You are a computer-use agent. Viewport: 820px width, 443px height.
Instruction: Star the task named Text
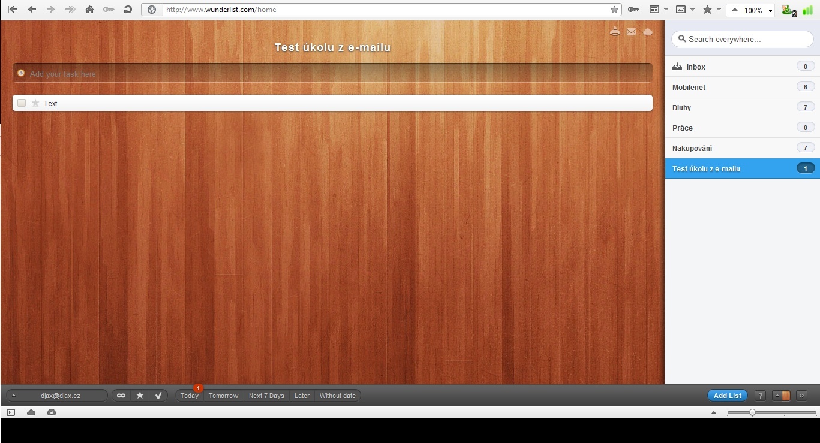tap(35, 103)
